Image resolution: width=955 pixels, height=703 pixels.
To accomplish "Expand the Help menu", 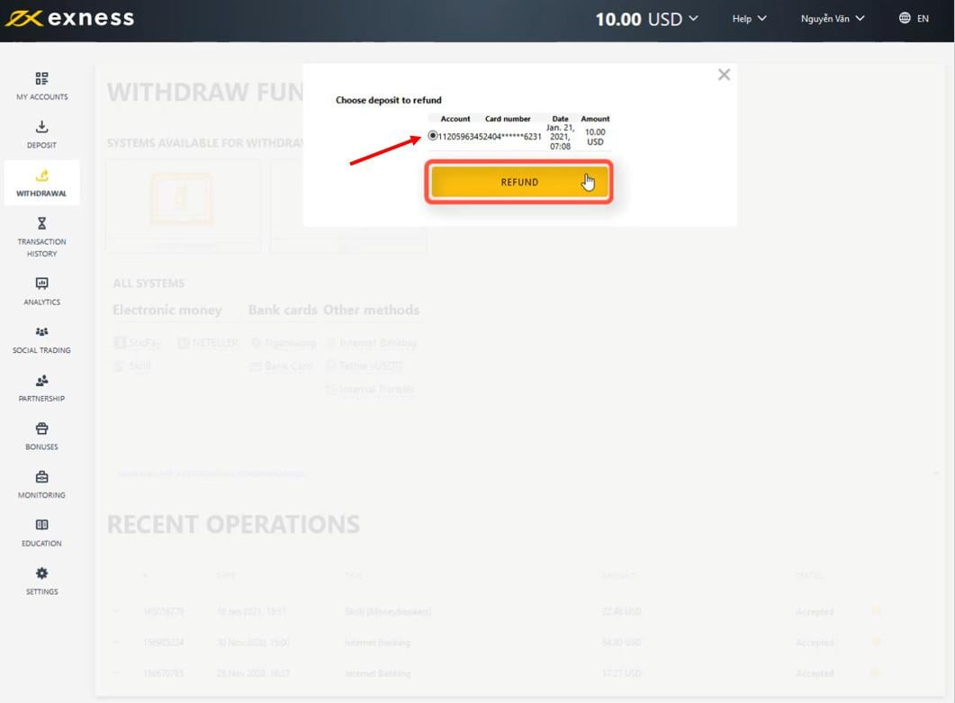I will 749,19.
